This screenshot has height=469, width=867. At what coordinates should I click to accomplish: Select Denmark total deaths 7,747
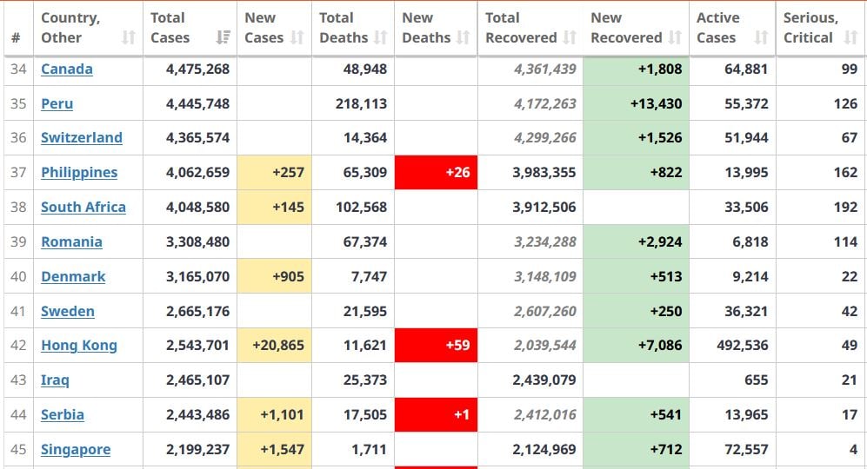click(369, 277)
